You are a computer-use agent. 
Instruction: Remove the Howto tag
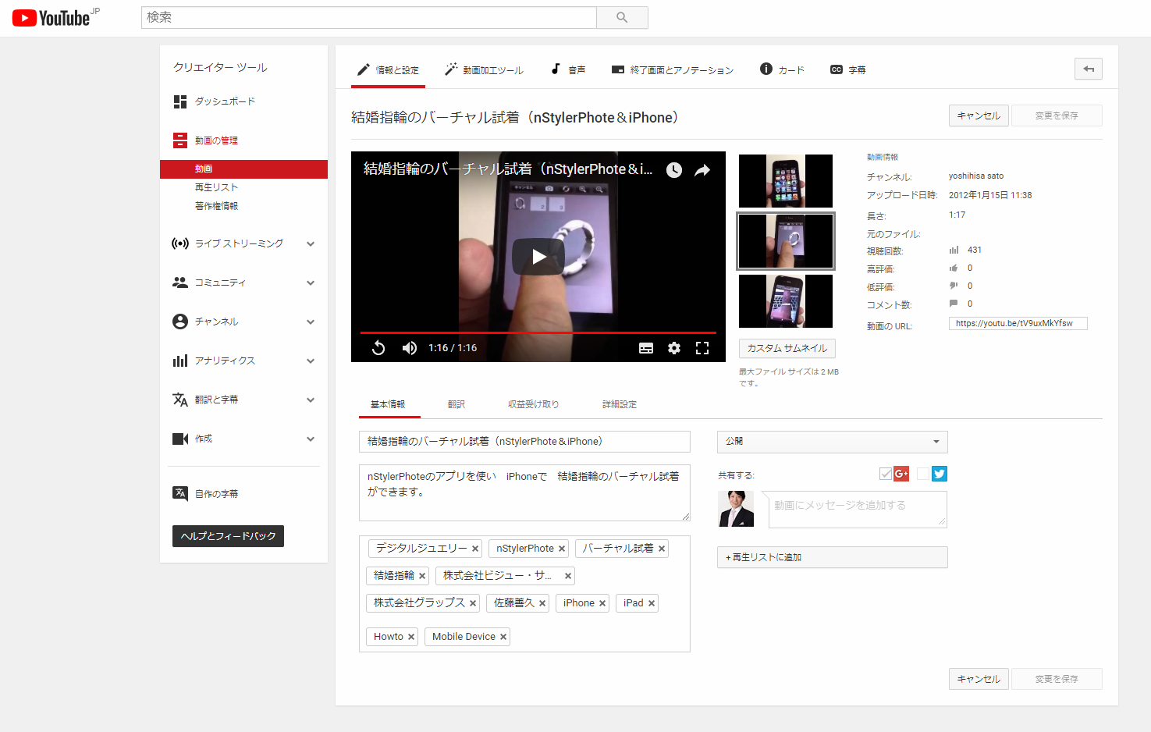[x=410, y=637]
